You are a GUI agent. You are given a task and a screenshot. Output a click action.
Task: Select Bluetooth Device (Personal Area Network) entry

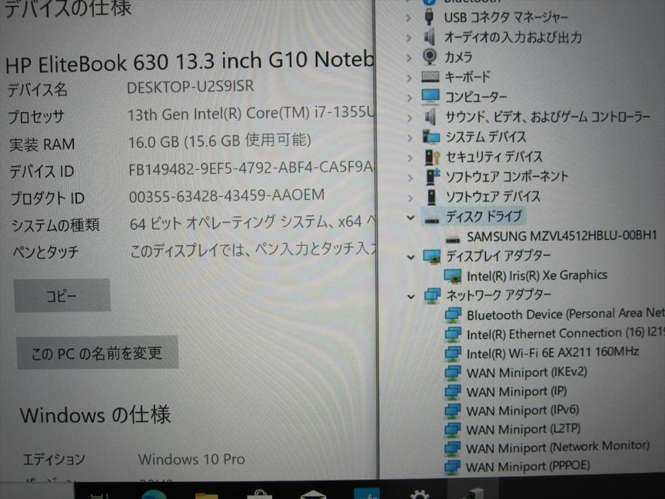pos(565,314)
